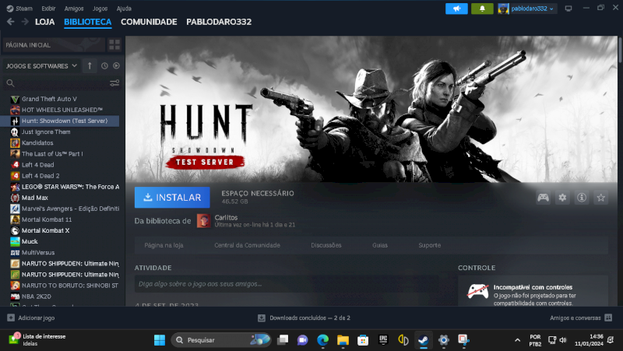
Task: Open Microsoft Edge from taskbar
Action: tap(322, 340)
